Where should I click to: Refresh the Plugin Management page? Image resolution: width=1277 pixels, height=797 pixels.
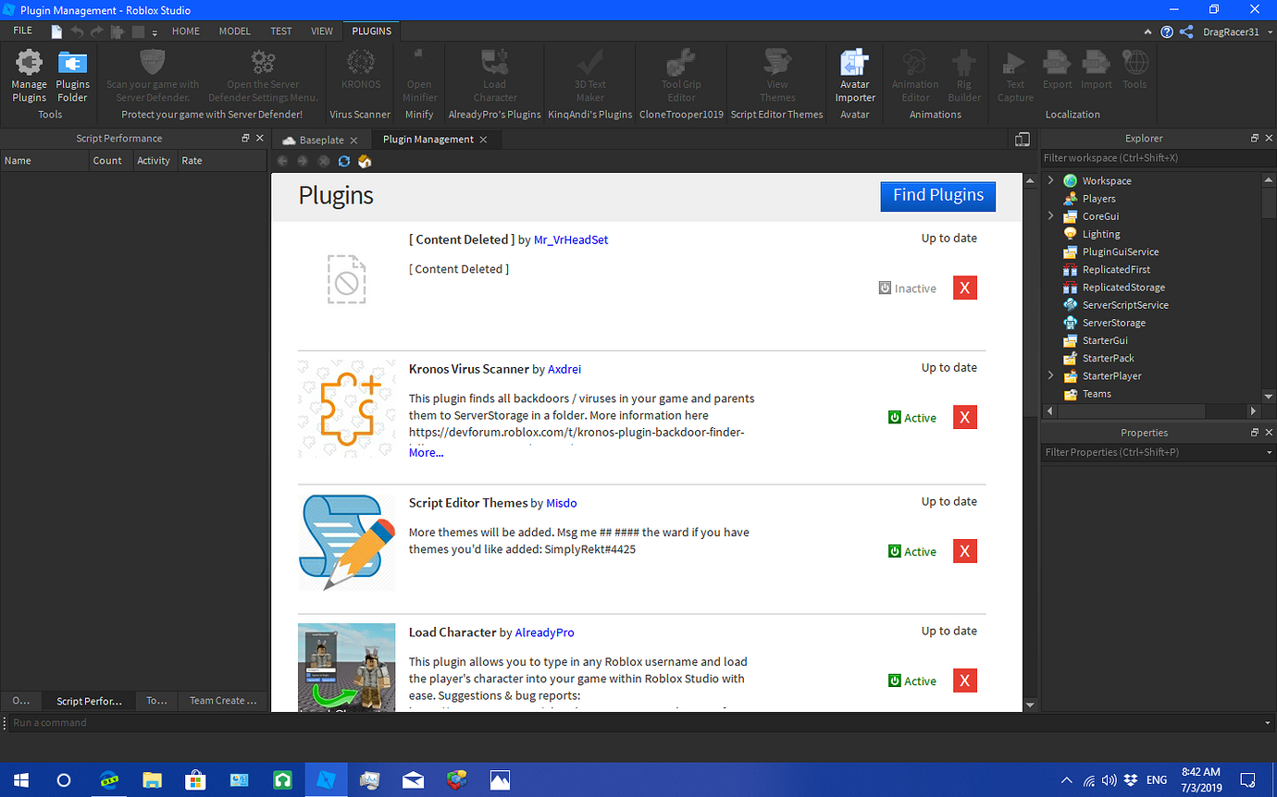pyautogui.click(x=344, y=161)
